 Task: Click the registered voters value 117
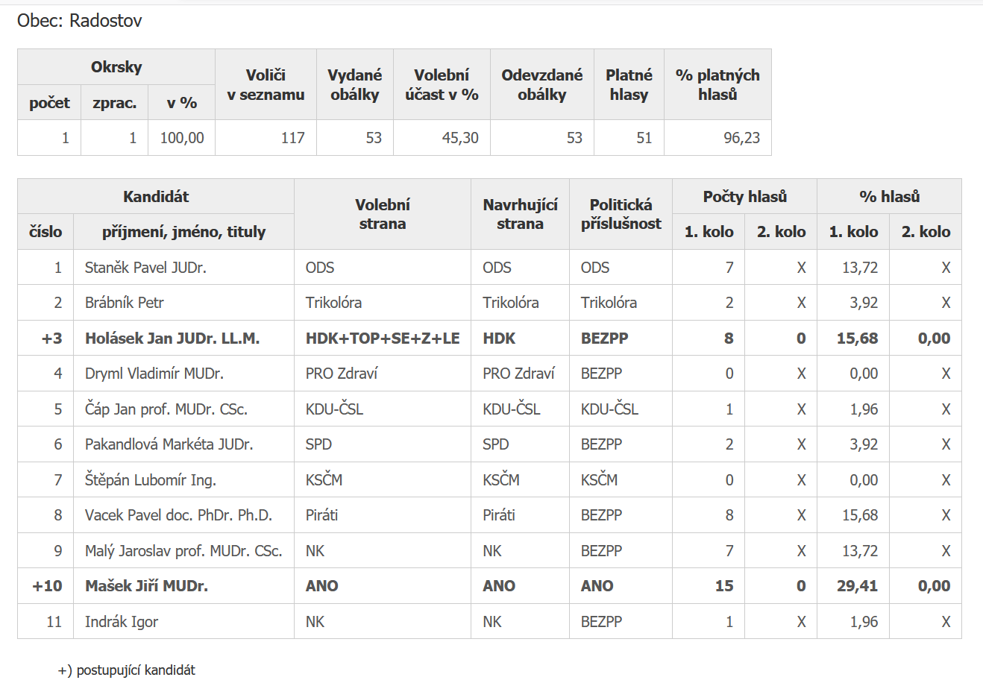292,138
